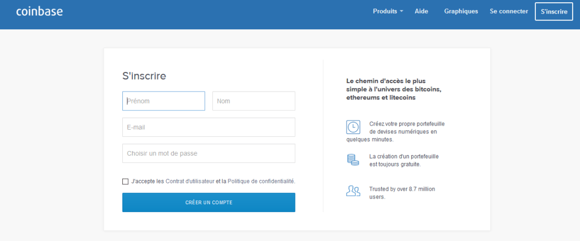Select Se connecter in the header

point(509,11)
